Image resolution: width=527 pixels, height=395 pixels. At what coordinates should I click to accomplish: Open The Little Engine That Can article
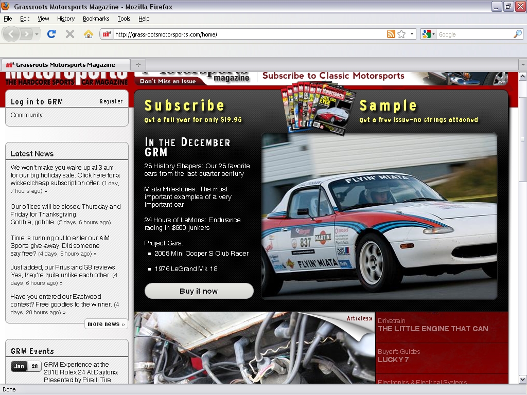[433, 325]
